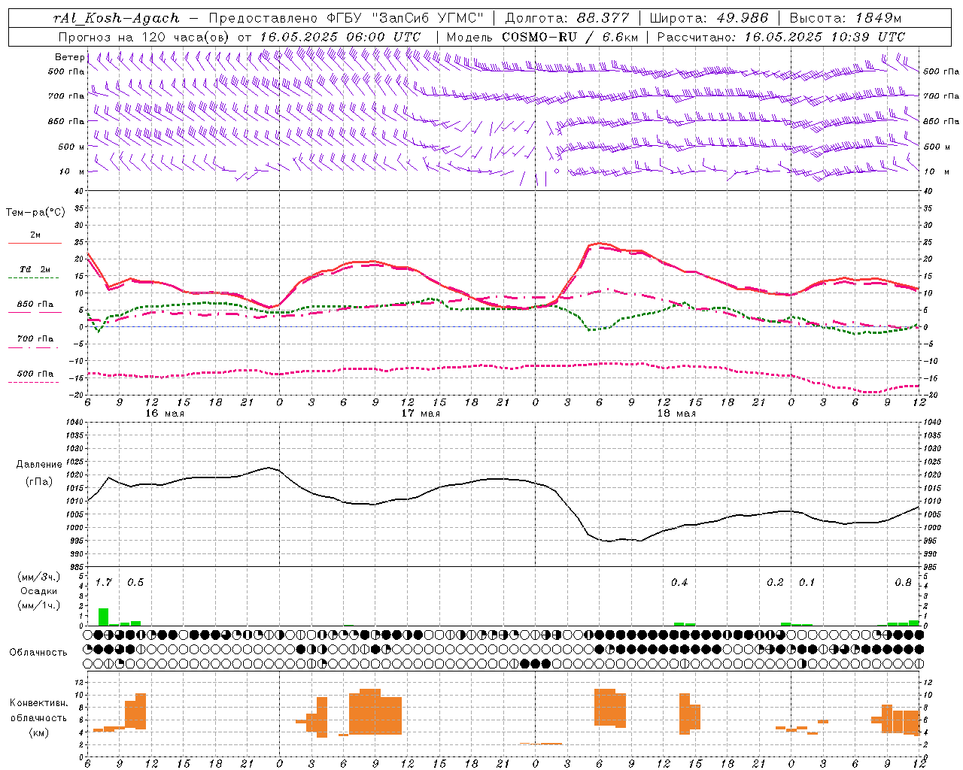Click the 1.7 precipitation value

pos(104,583)
